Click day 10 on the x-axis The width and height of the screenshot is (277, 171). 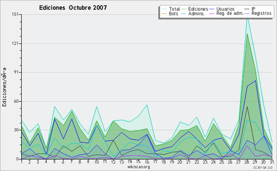point(96,162)
